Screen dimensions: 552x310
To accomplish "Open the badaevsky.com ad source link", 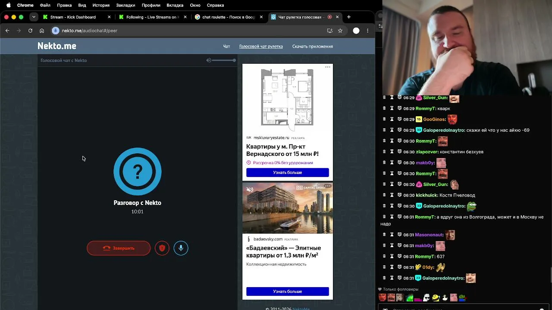I will pos(268,239).
